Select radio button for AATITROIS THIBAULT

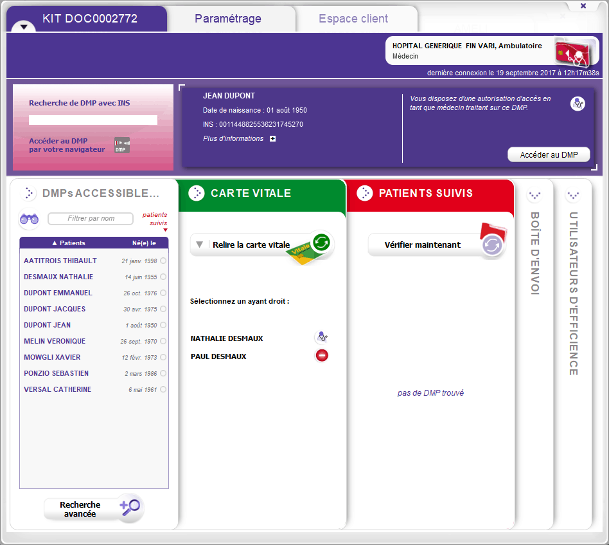163,261
